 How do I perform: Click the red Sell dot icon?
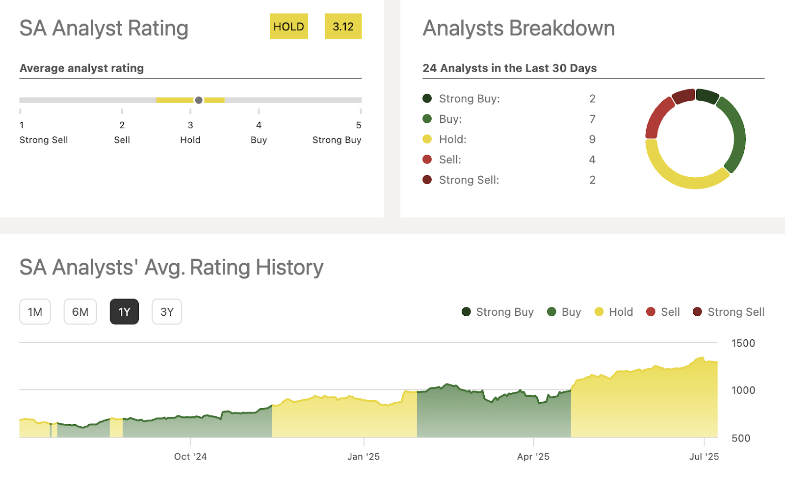[426, 159]
